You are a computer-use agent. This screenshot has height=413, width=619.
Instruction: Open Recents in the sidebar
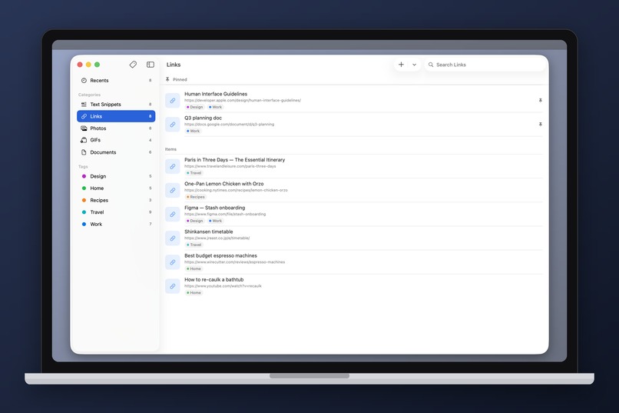pyautogui.click(x=116, y=80)
